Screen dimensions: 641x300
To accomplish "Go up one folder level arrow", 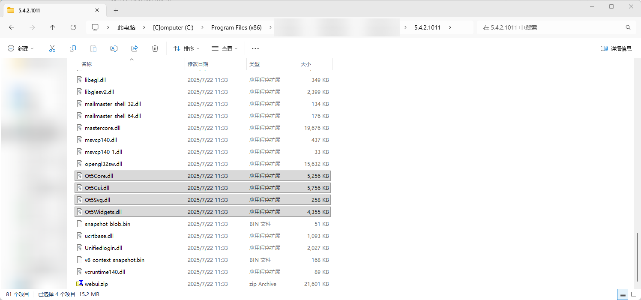I will click(x=53, y=27).
